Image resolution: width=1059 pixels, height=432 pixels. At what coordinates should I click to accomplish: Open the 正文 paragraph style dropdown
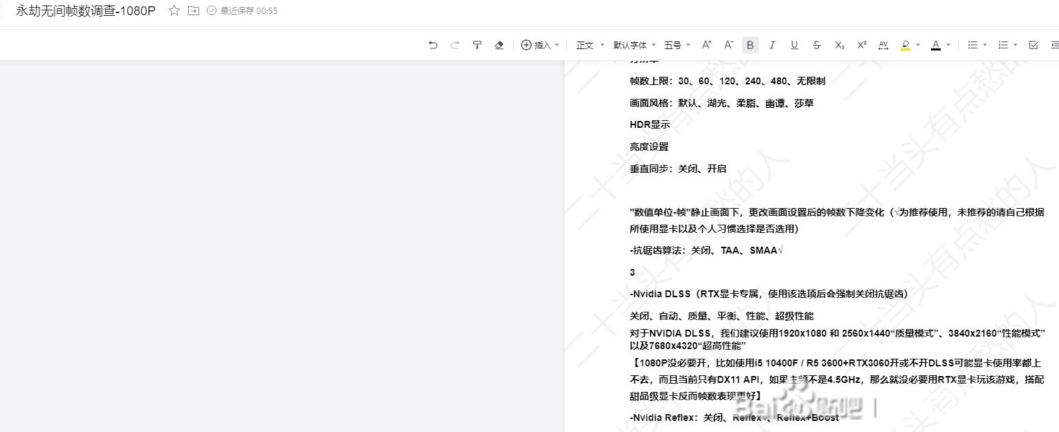click(x=590, y=45)
